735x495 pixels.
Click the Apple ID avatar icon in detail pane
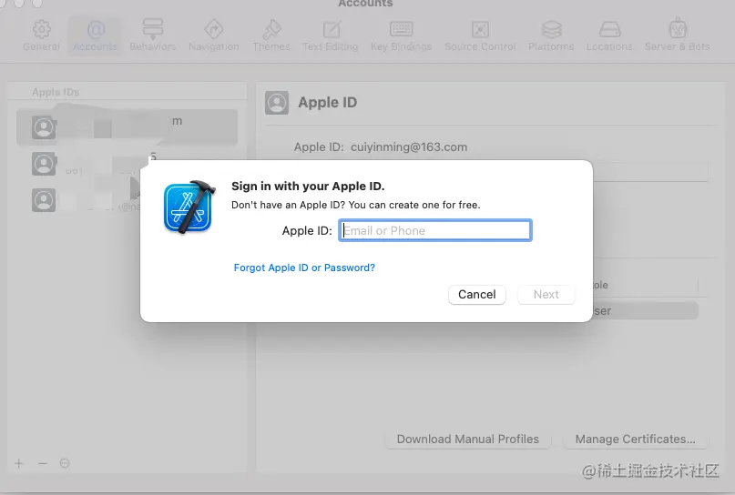point(277,103)
